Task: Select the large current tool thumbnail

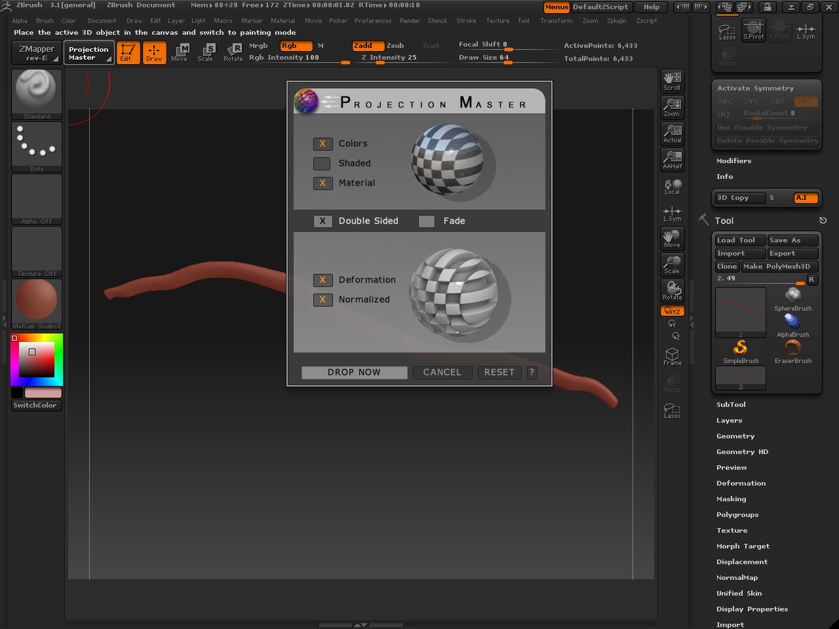Action: 741,313
